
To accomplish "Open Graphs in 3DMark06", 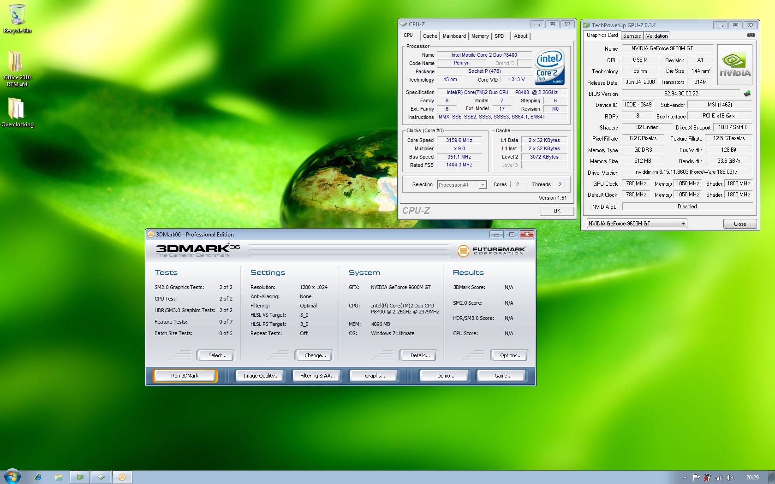I will pyautogui.click(x=375, y=376).
